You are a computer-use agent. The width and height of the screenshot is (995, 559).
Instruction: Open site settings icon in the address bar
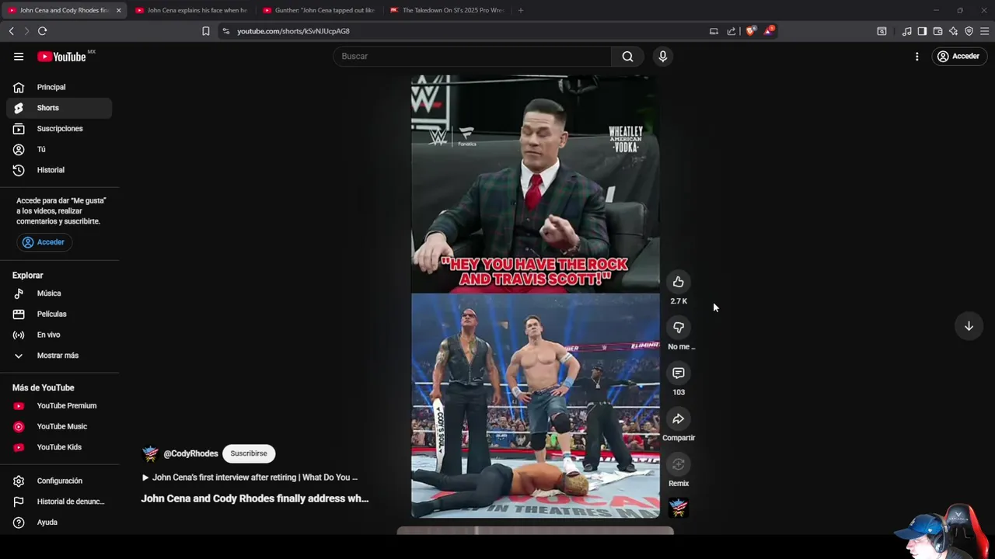[225, 31]
